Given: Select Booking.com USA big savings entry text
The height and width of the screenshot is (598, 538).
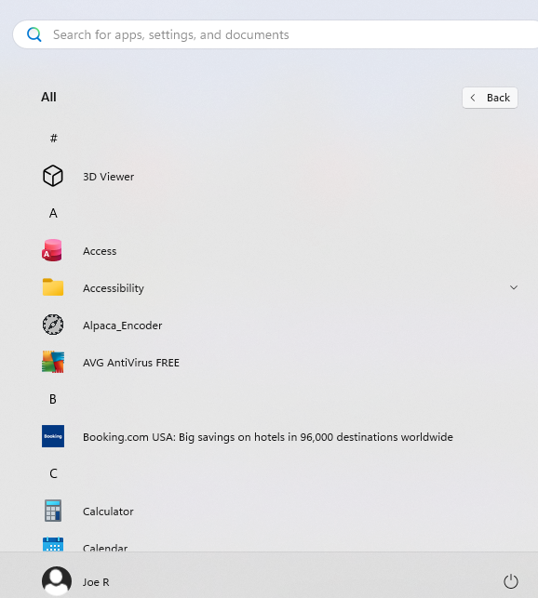Looking at the screenshot, I should click(268, 437).
